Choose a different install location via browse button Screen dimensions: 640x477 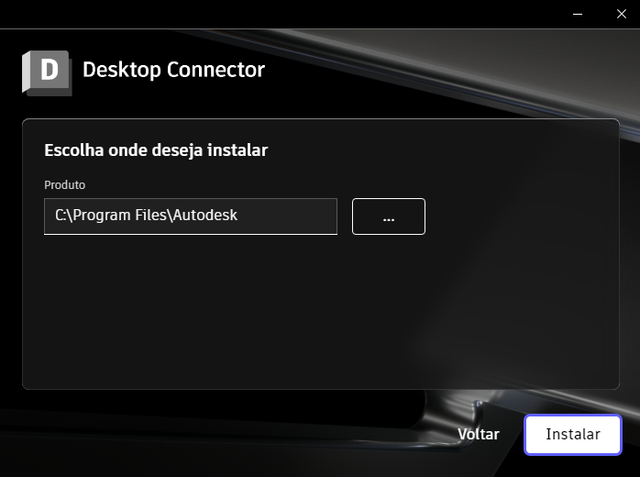389,216
